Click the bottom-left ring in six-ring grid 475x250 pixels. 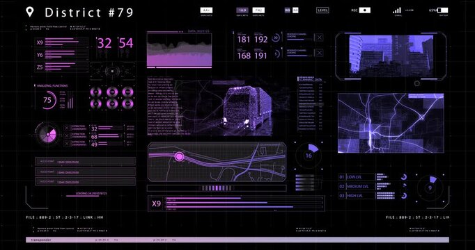click(96, 104)
